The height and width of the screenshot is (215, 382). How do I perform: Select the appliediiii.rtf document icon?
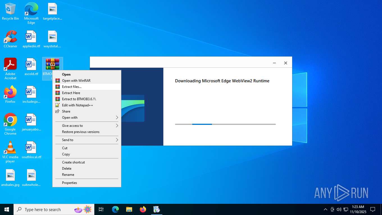click(31, 39)
